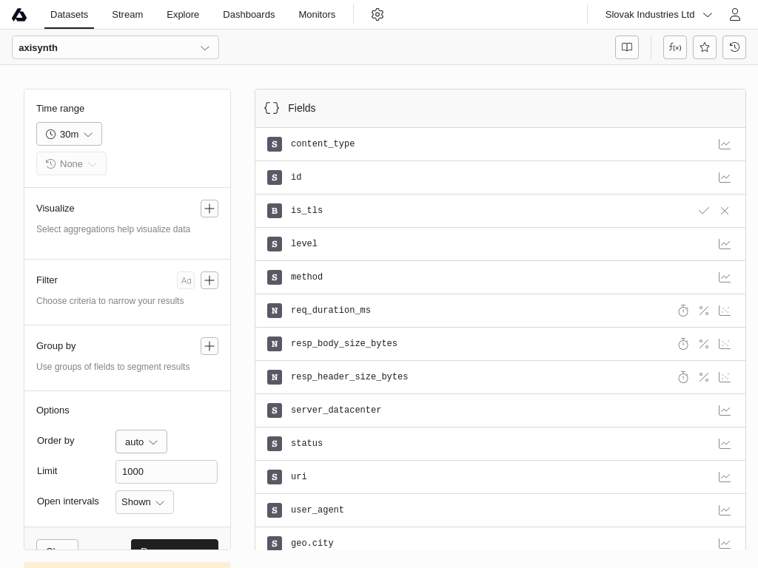Switch to the Stream tab
Screen dimensions: 758x568
[127, 15]
